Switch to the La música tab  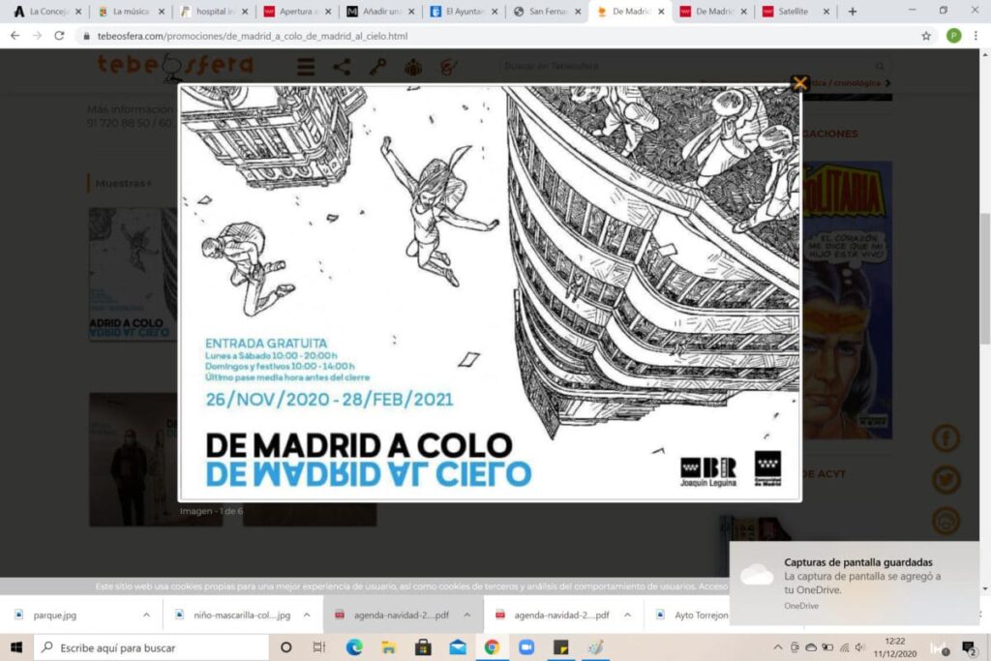point(131,12)
